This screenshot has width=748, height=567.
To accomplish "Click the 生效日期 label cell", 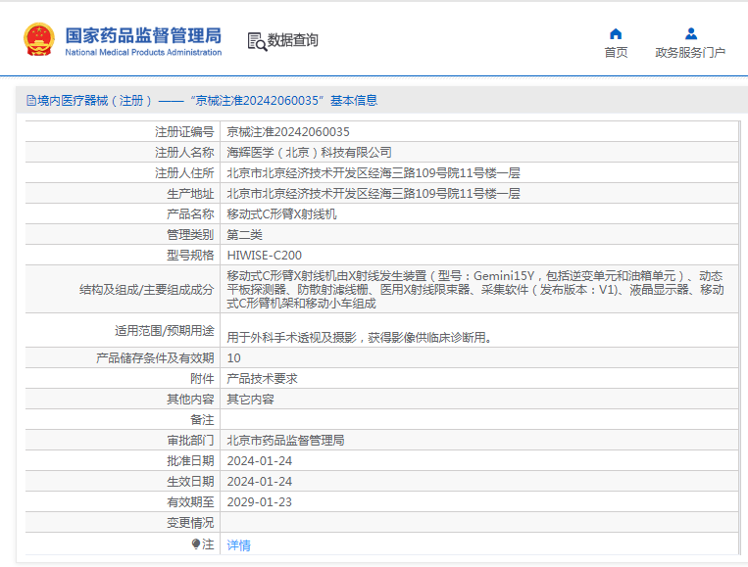I will [123, 482].
